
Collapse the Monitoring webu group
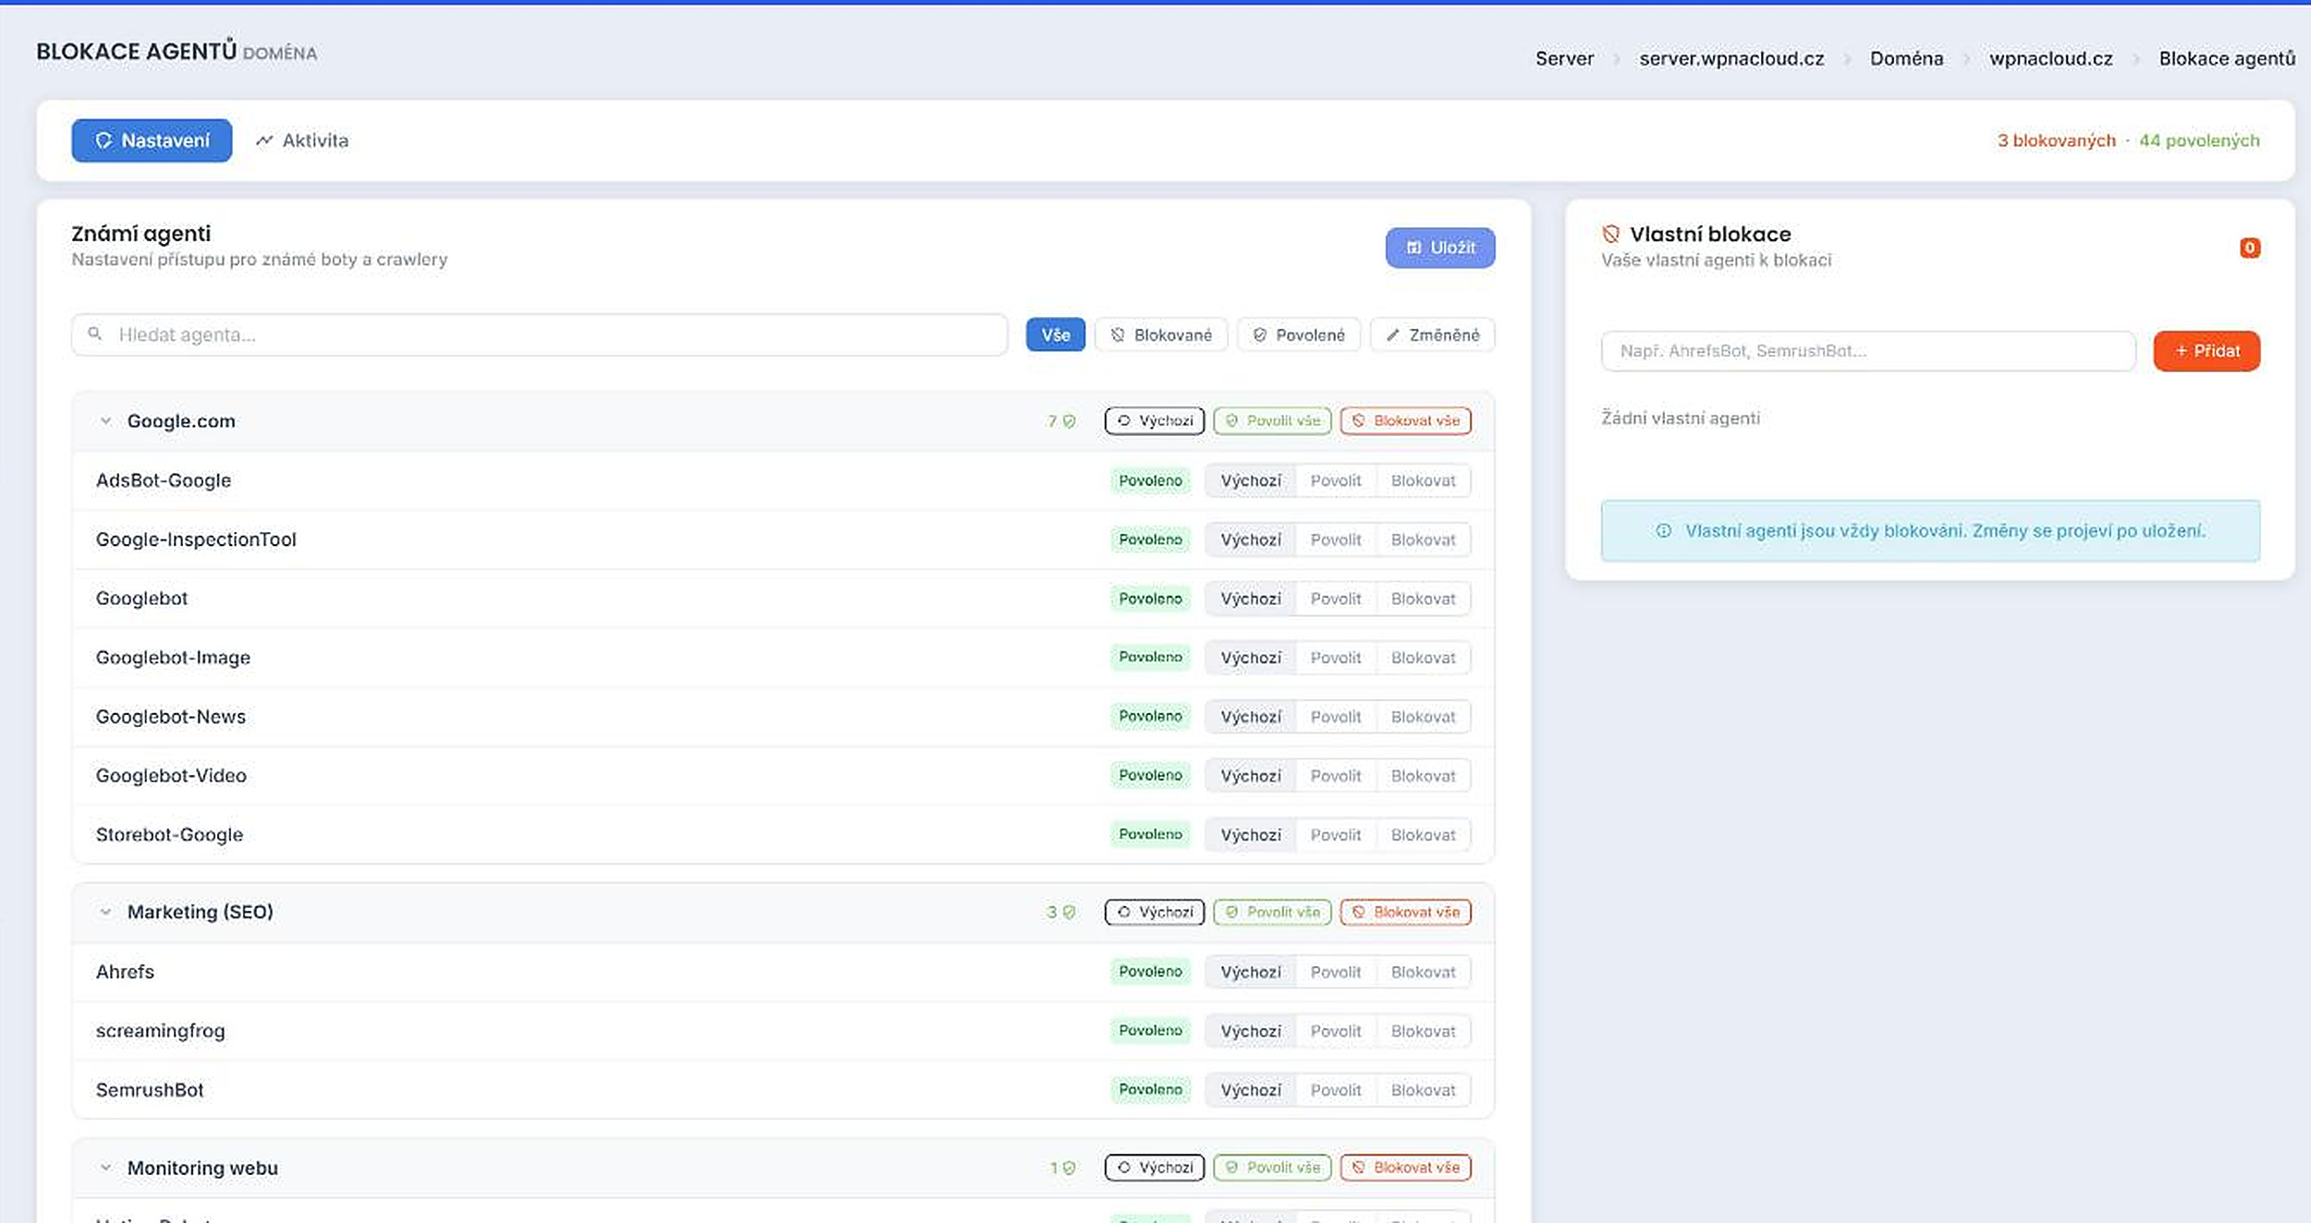pyautogui.click(x=105, y=1168)
